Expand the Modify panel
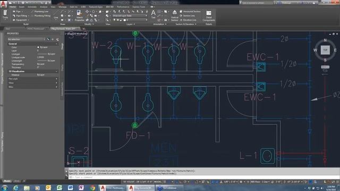340x191 pixels. (x=89, y=24)
